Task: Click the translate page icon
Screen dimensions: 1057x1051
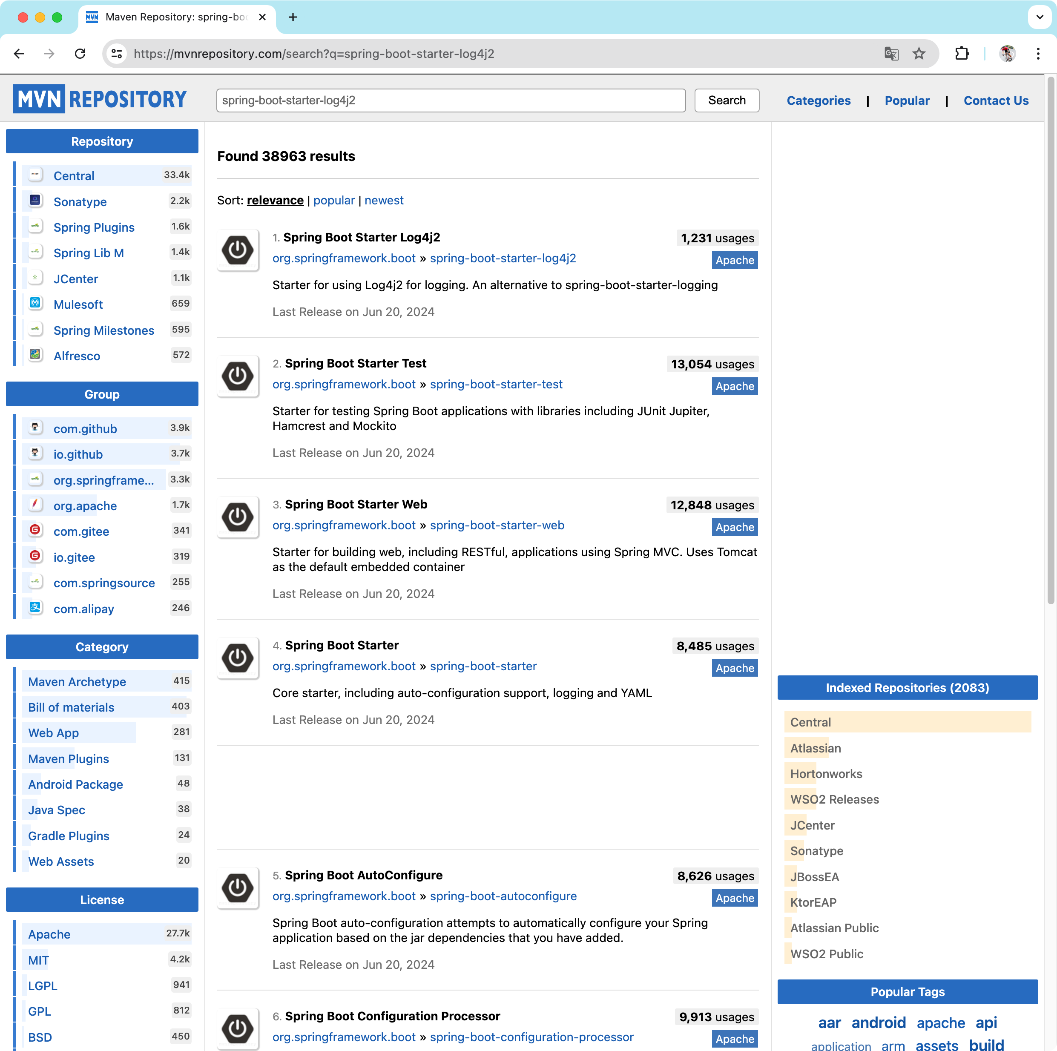Action: pyautogui.click(x=890, y=54)
